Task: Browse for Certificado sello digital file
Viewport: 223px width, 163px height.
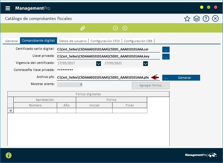Action: 166,50
